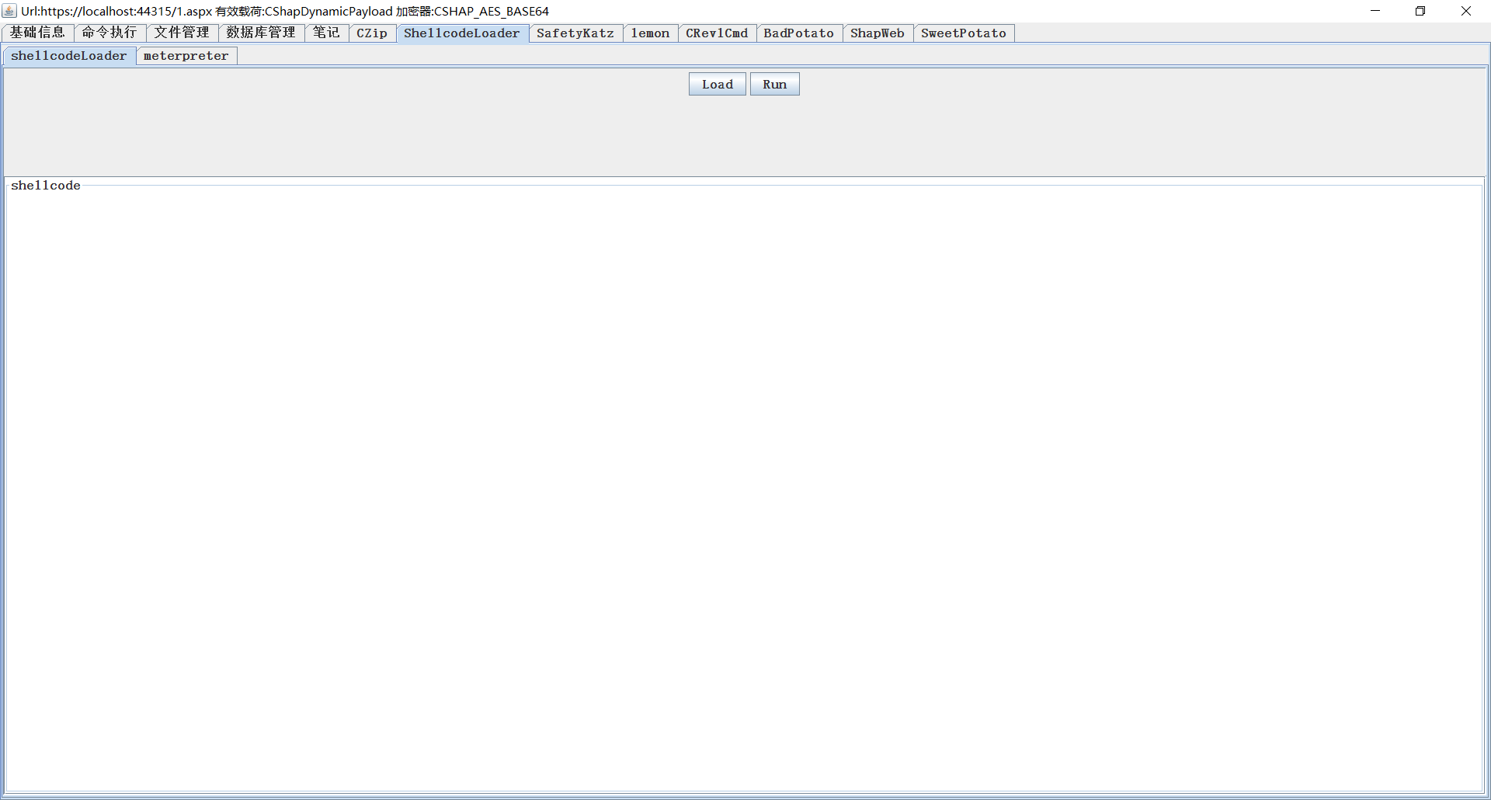Switch to the SafetyKatz tab
Image resolution: width=1491 pixels, height=800 pixels.
coord(575,33)
